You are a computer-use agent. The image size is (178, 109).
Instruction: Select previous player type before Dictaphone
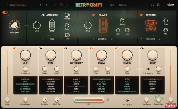click(x=94, y=39)
